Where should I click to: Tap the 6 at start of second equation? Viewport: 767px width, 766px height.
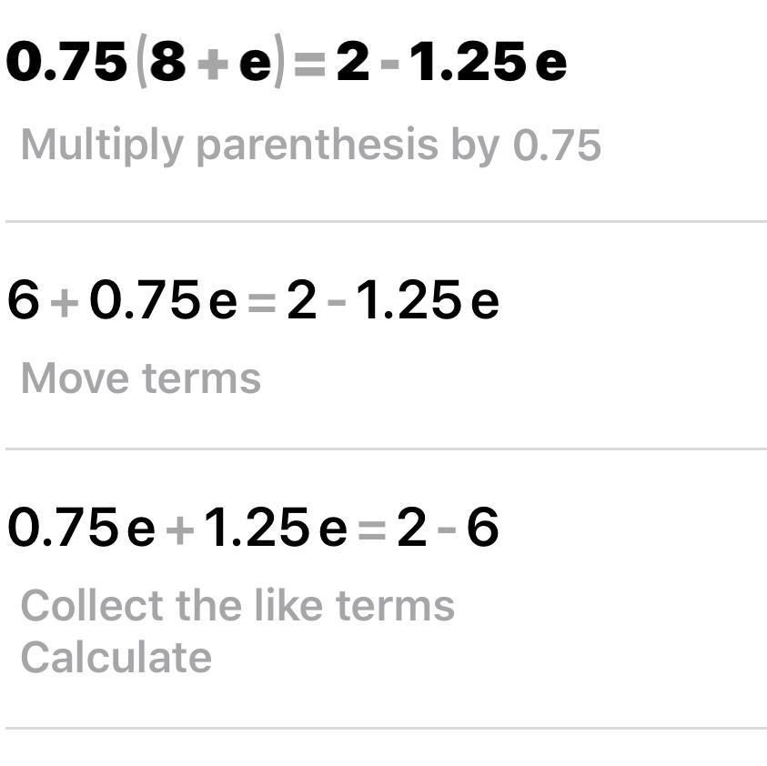23,300
